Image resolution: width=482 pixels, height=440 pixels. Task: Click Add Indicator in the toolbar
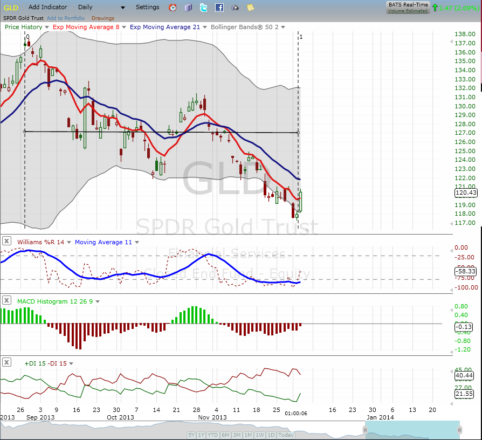[x=47, y=7]
